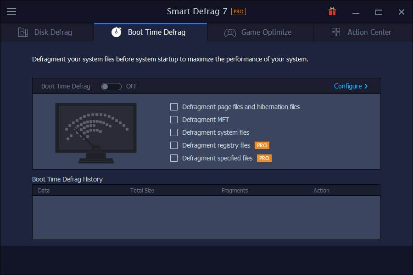Enable Defragment page files and hibernation files

coord(174,107)
